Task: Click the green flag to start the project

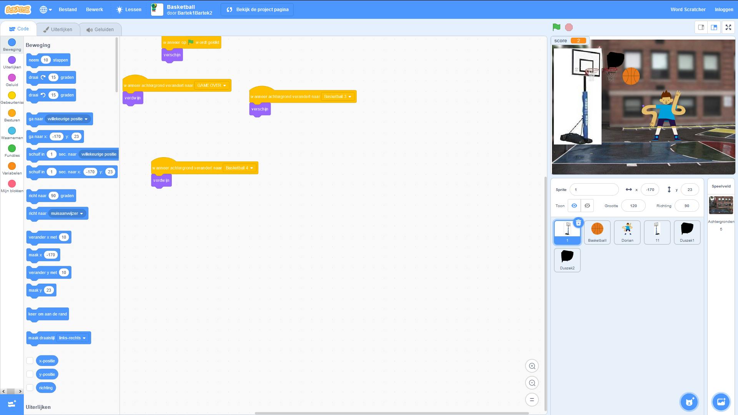Action: pyautogui.click(x=556, y=27)
